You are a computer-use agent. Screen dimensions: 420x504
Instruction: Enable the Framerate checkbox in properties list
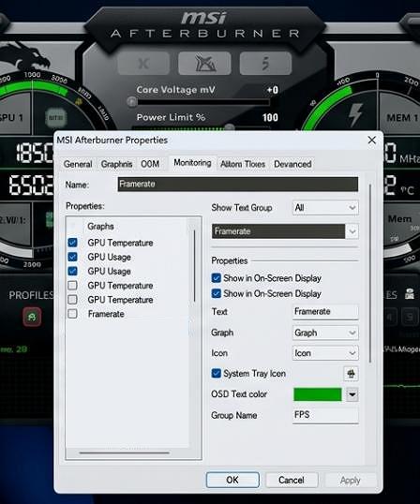(73, 314)
